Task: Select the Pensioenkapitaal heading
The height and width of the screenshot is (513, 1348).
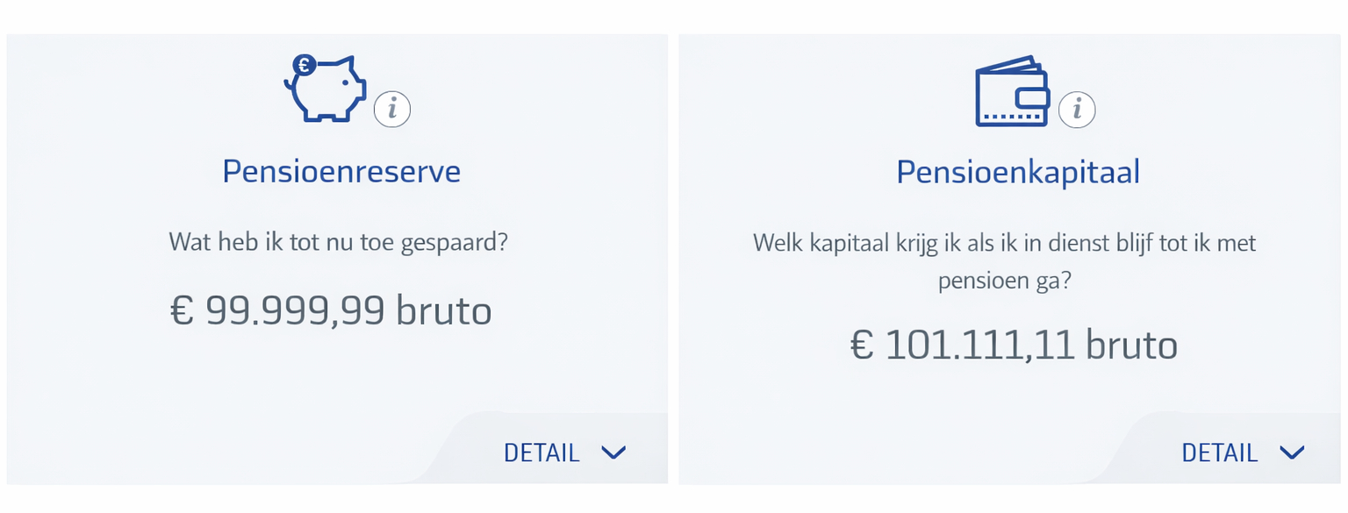Action: click(x=1018, y=171)
